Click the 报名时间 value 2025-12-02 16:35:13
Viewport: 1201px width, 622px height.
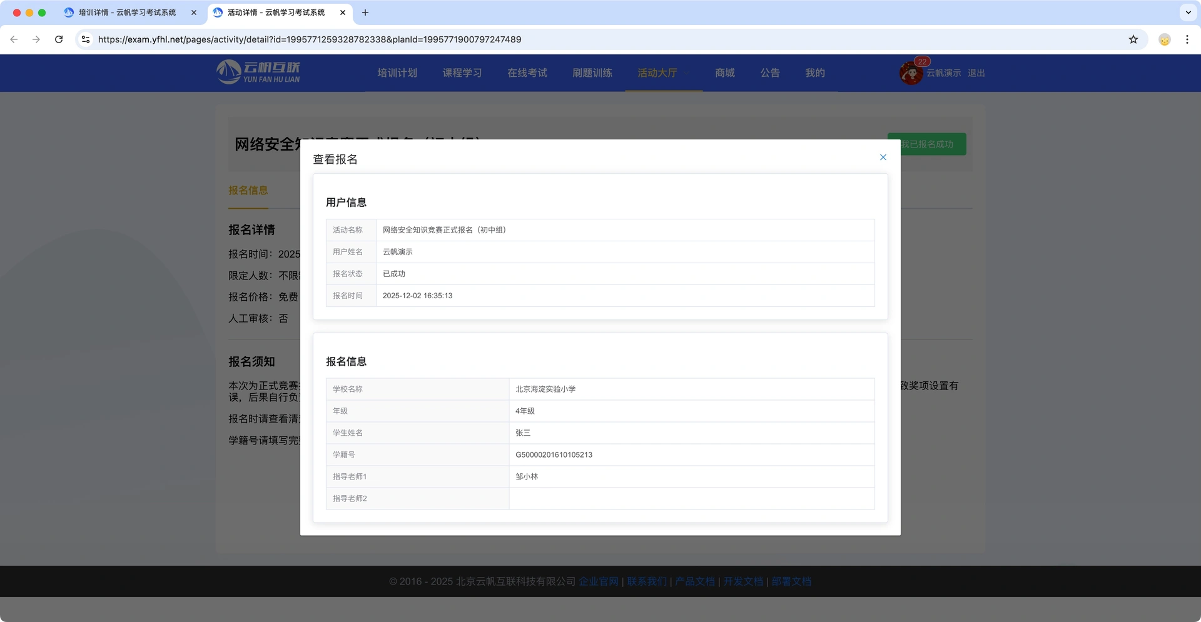417,296
